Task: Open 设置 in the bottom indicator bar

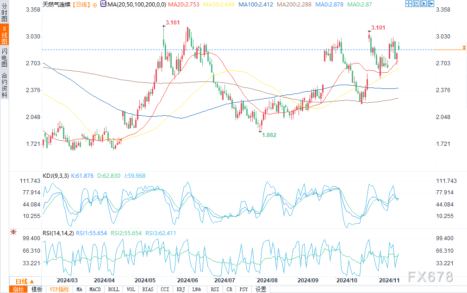Action: click(x=261, y=289)
